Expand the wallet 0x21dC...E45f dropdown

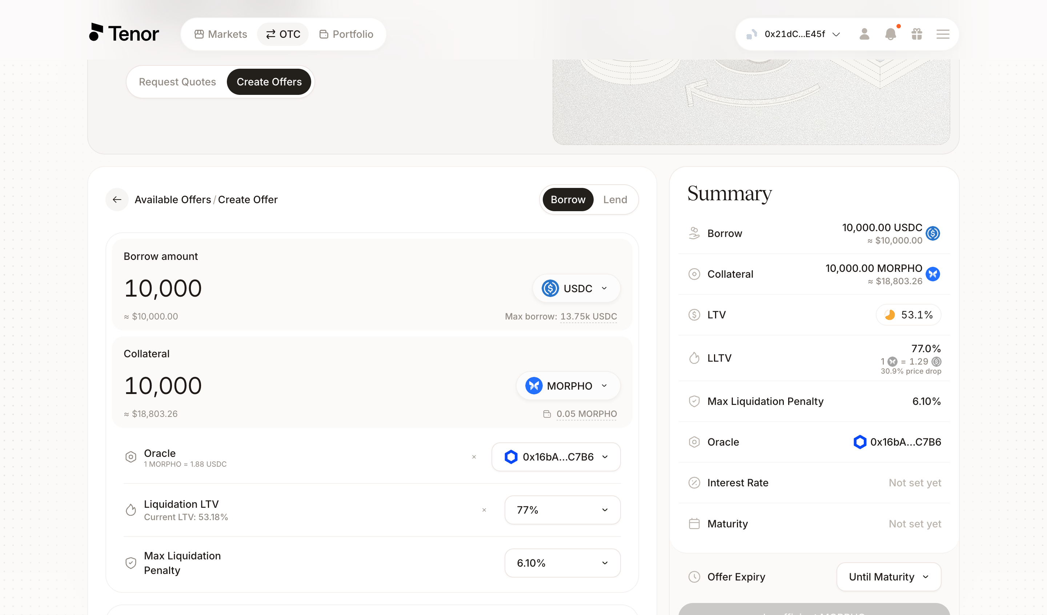click(793, 34)
